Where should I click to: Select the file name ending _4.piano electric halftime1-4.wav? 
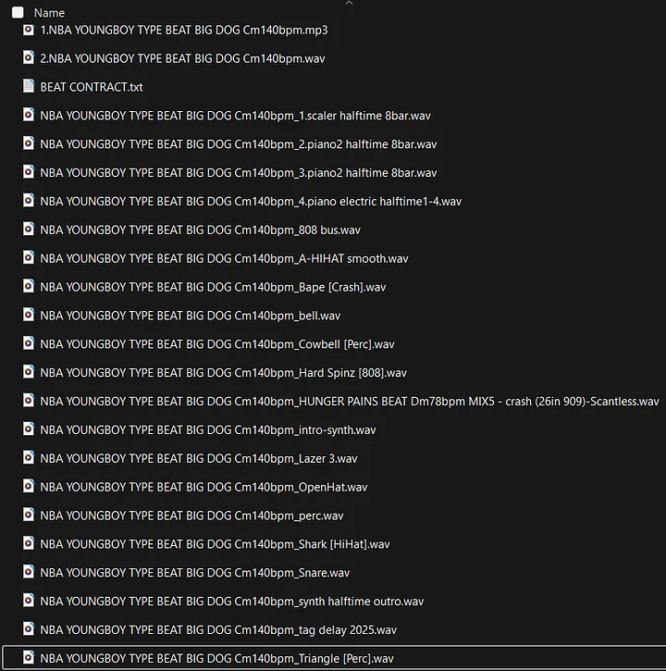click(x=251, y=202)
